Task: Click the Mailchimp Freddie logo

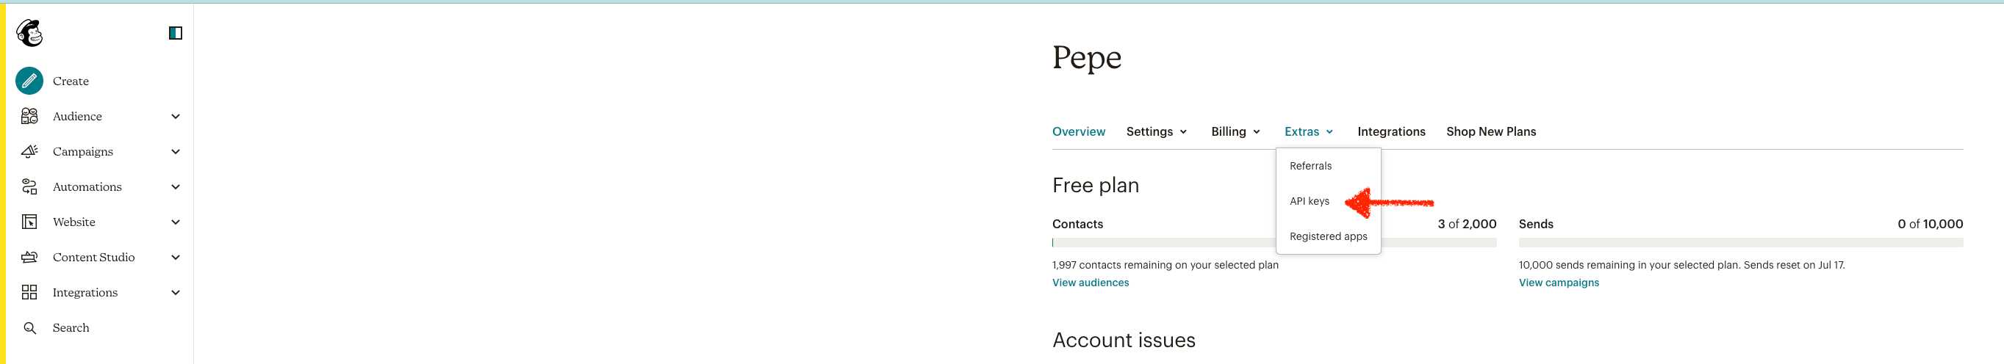Action: click(29, 32)
